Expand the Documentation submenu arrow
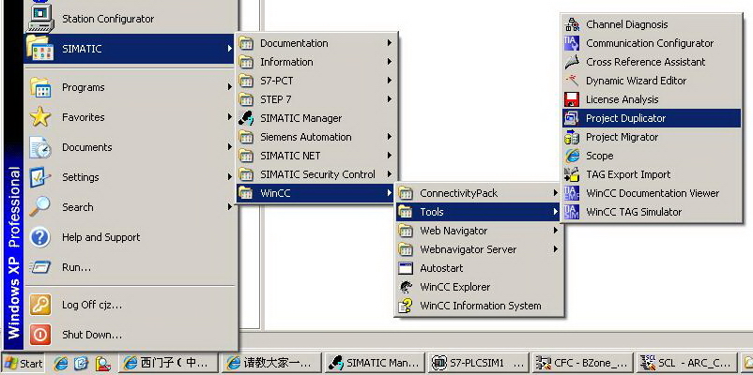 389,43
